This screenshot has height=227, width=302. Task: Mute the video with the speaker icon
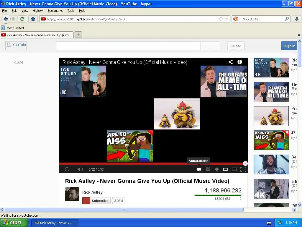click(80, 169)
